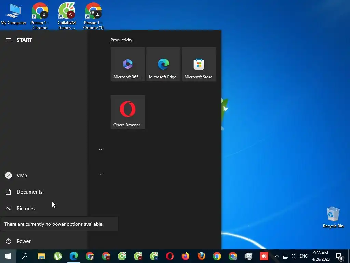
Task: Open the network status tray icon
Action: (x=285, y=256)
